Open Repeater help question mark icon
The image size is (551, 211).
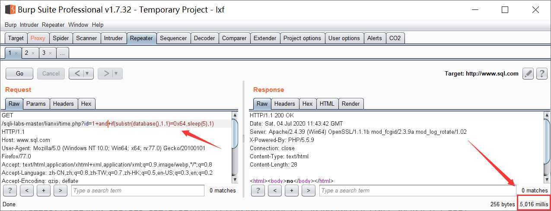pos(542,73)
